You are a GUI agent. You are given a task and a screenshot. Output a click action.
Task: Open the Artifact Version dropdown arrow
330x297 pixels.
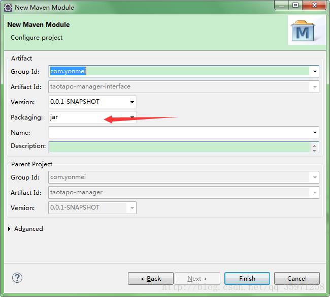coord(132,102)
